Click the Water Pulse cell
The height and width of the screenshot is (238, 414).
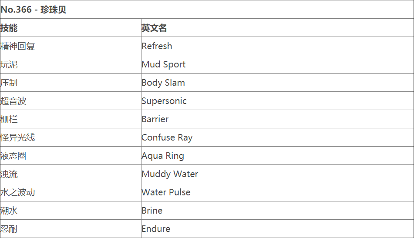pyautogui.click(x=166, y=192)
